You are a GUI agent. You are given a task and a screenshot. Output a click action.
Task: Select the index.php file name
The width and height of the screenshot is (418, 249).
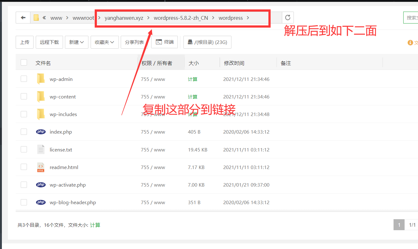pyautogui.click(x=61, y=132)
